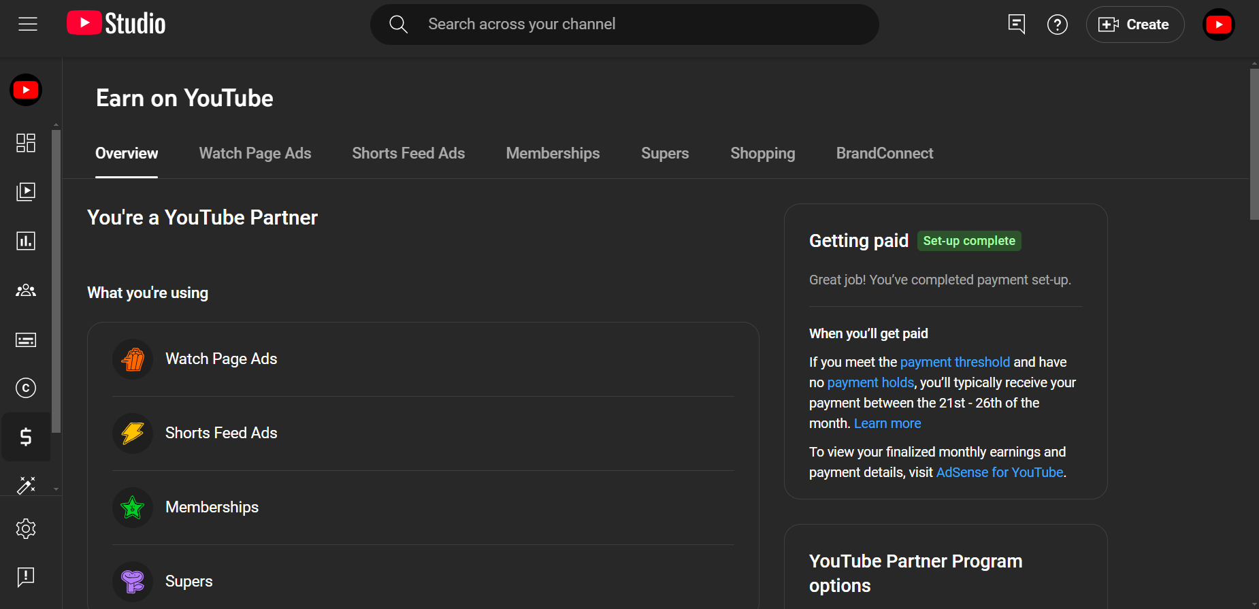The image size is (1259, 609).
Task: Expand the Shorts Feed Ads row
Action: click(423, 433)
